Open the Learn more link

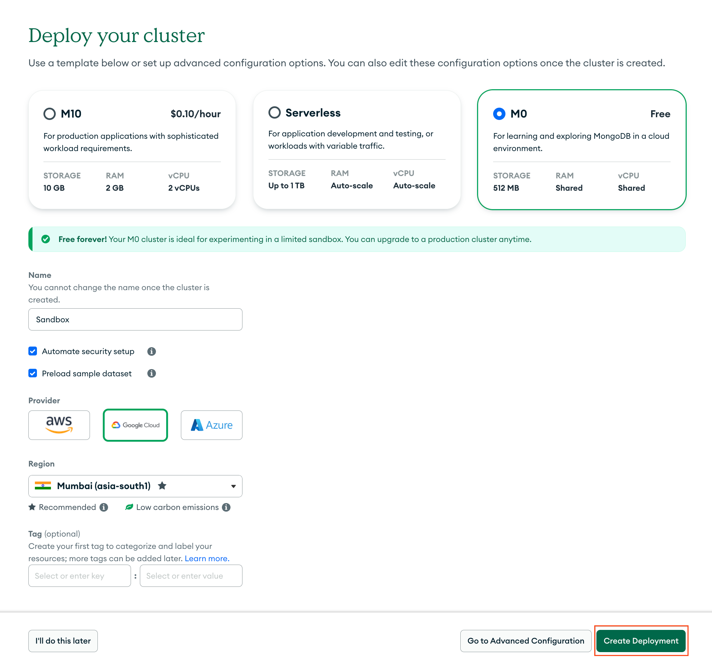click(x=207, y=558)
